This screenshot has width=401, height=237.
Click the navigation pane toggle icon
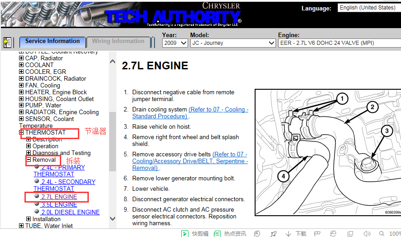[x=7, y=42]
